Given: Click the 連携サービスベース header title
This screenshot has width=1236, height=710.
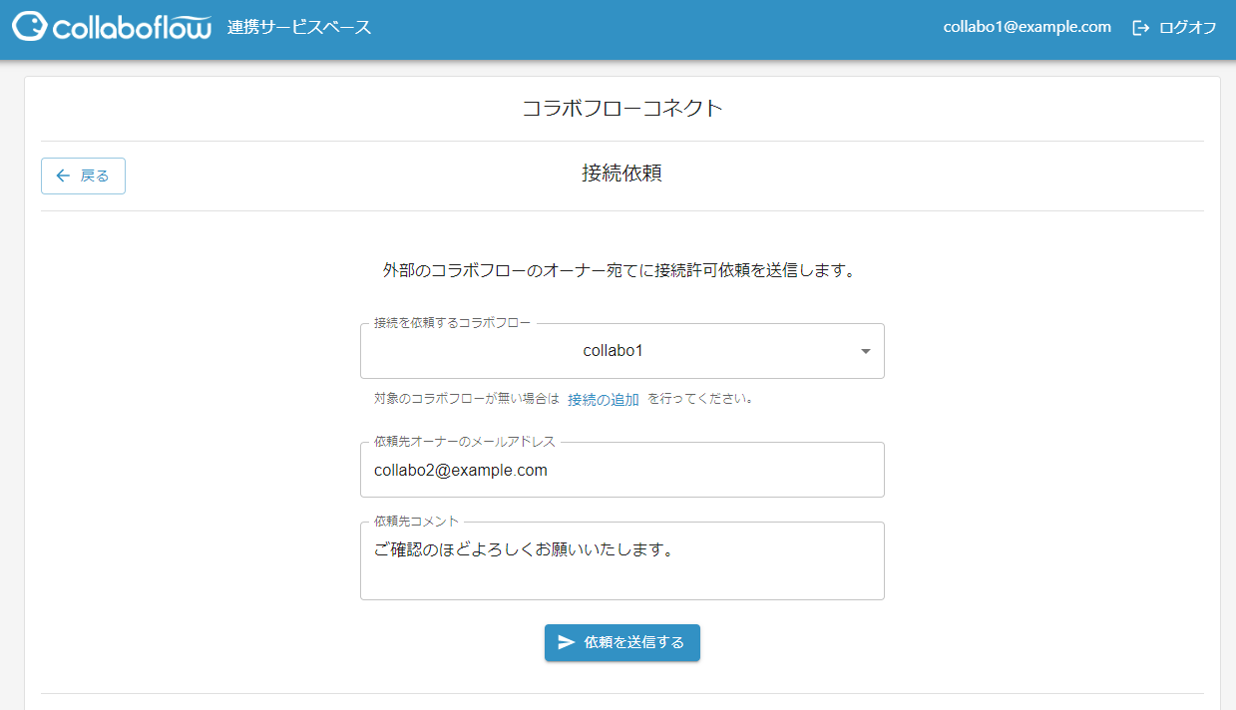Looking at the screenshot, I should point(298,27).
